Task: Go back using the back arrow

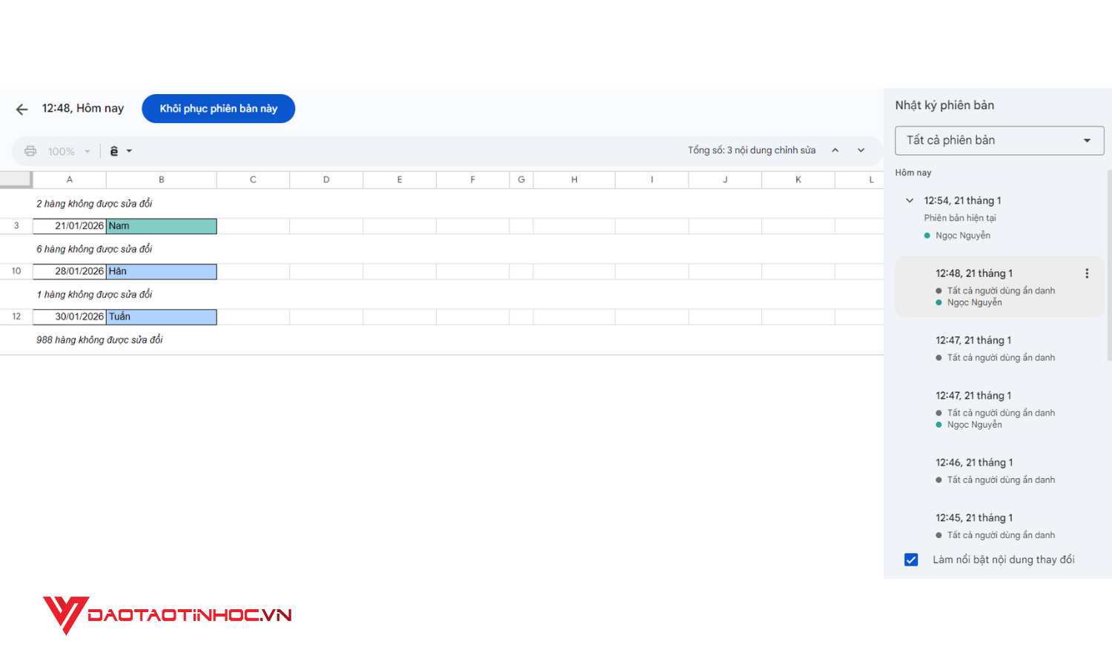Action: [21, 108]
